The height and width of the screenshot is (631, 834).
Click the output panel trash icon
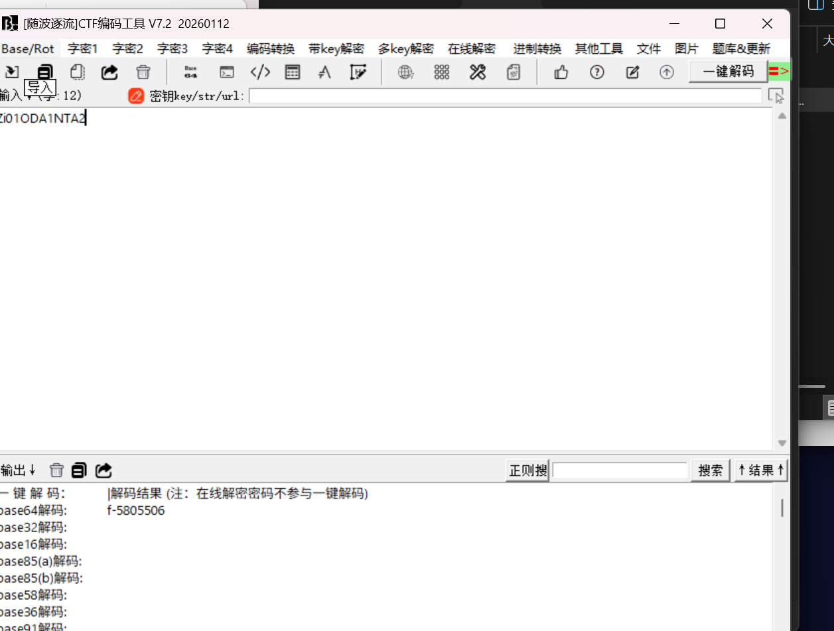click(x=57, y=470)
